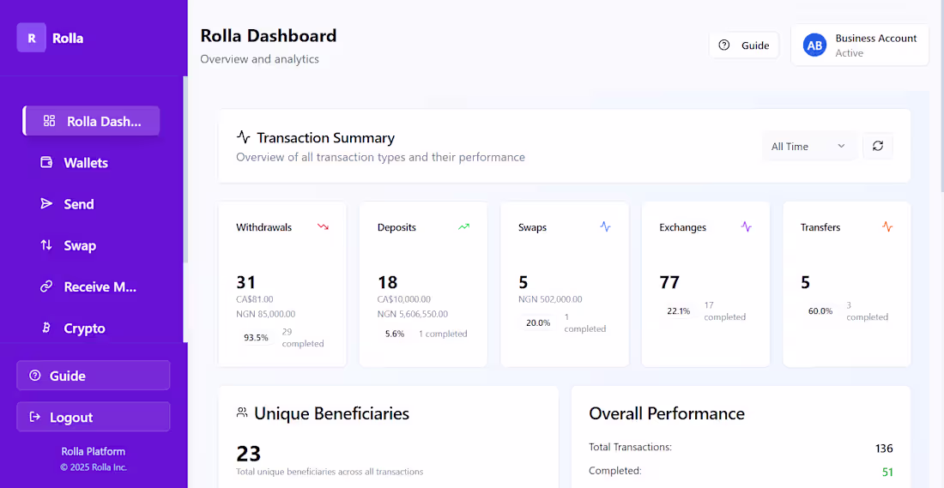The height and width of the screenshot is (488, 944).
Task: Click the refresh icon beside All Time
Action: pos(878,146)
